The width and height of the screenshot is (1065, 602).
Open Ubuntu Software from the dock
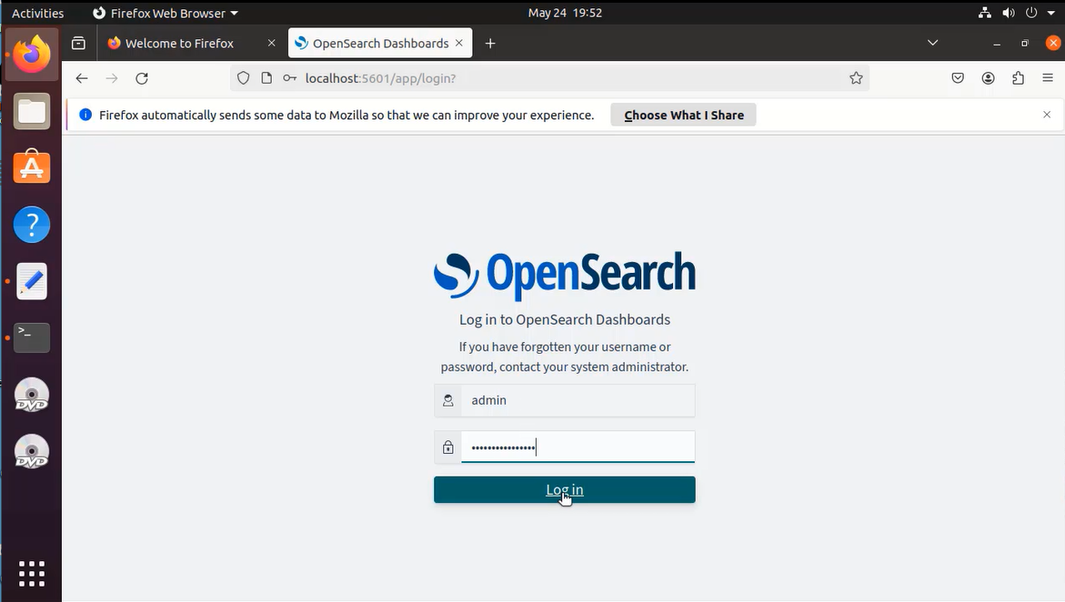32,168
